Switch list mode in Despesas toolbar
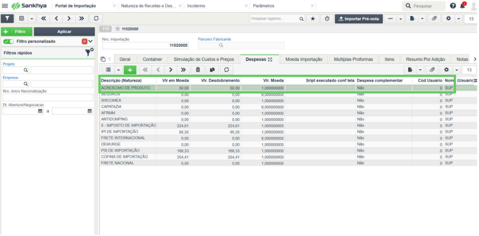Viewport: 479px width, 236px height. point(108,70)
